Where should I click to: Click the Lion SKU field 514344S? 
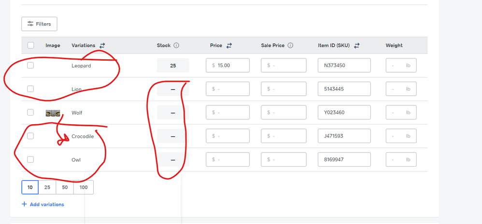(x=344, y=89)
